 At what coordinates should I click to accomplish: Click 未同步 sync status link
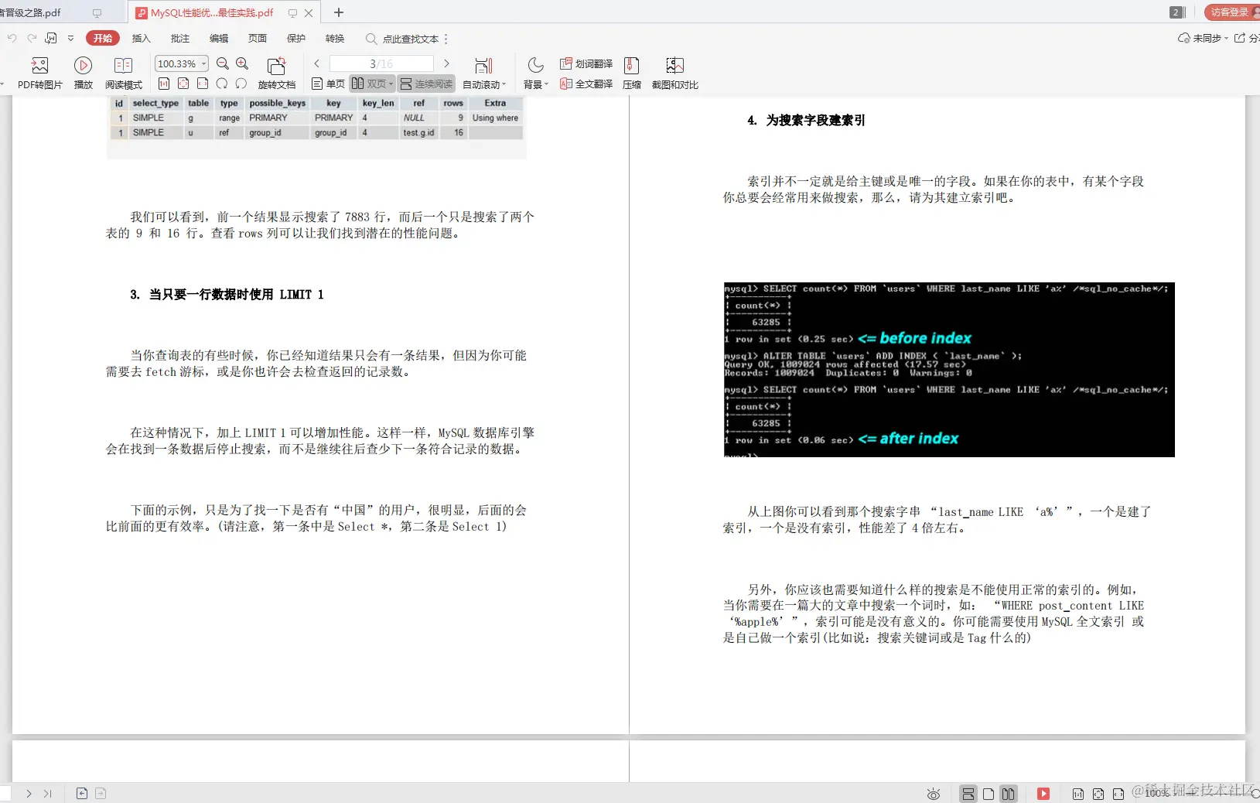point(1207,38)
